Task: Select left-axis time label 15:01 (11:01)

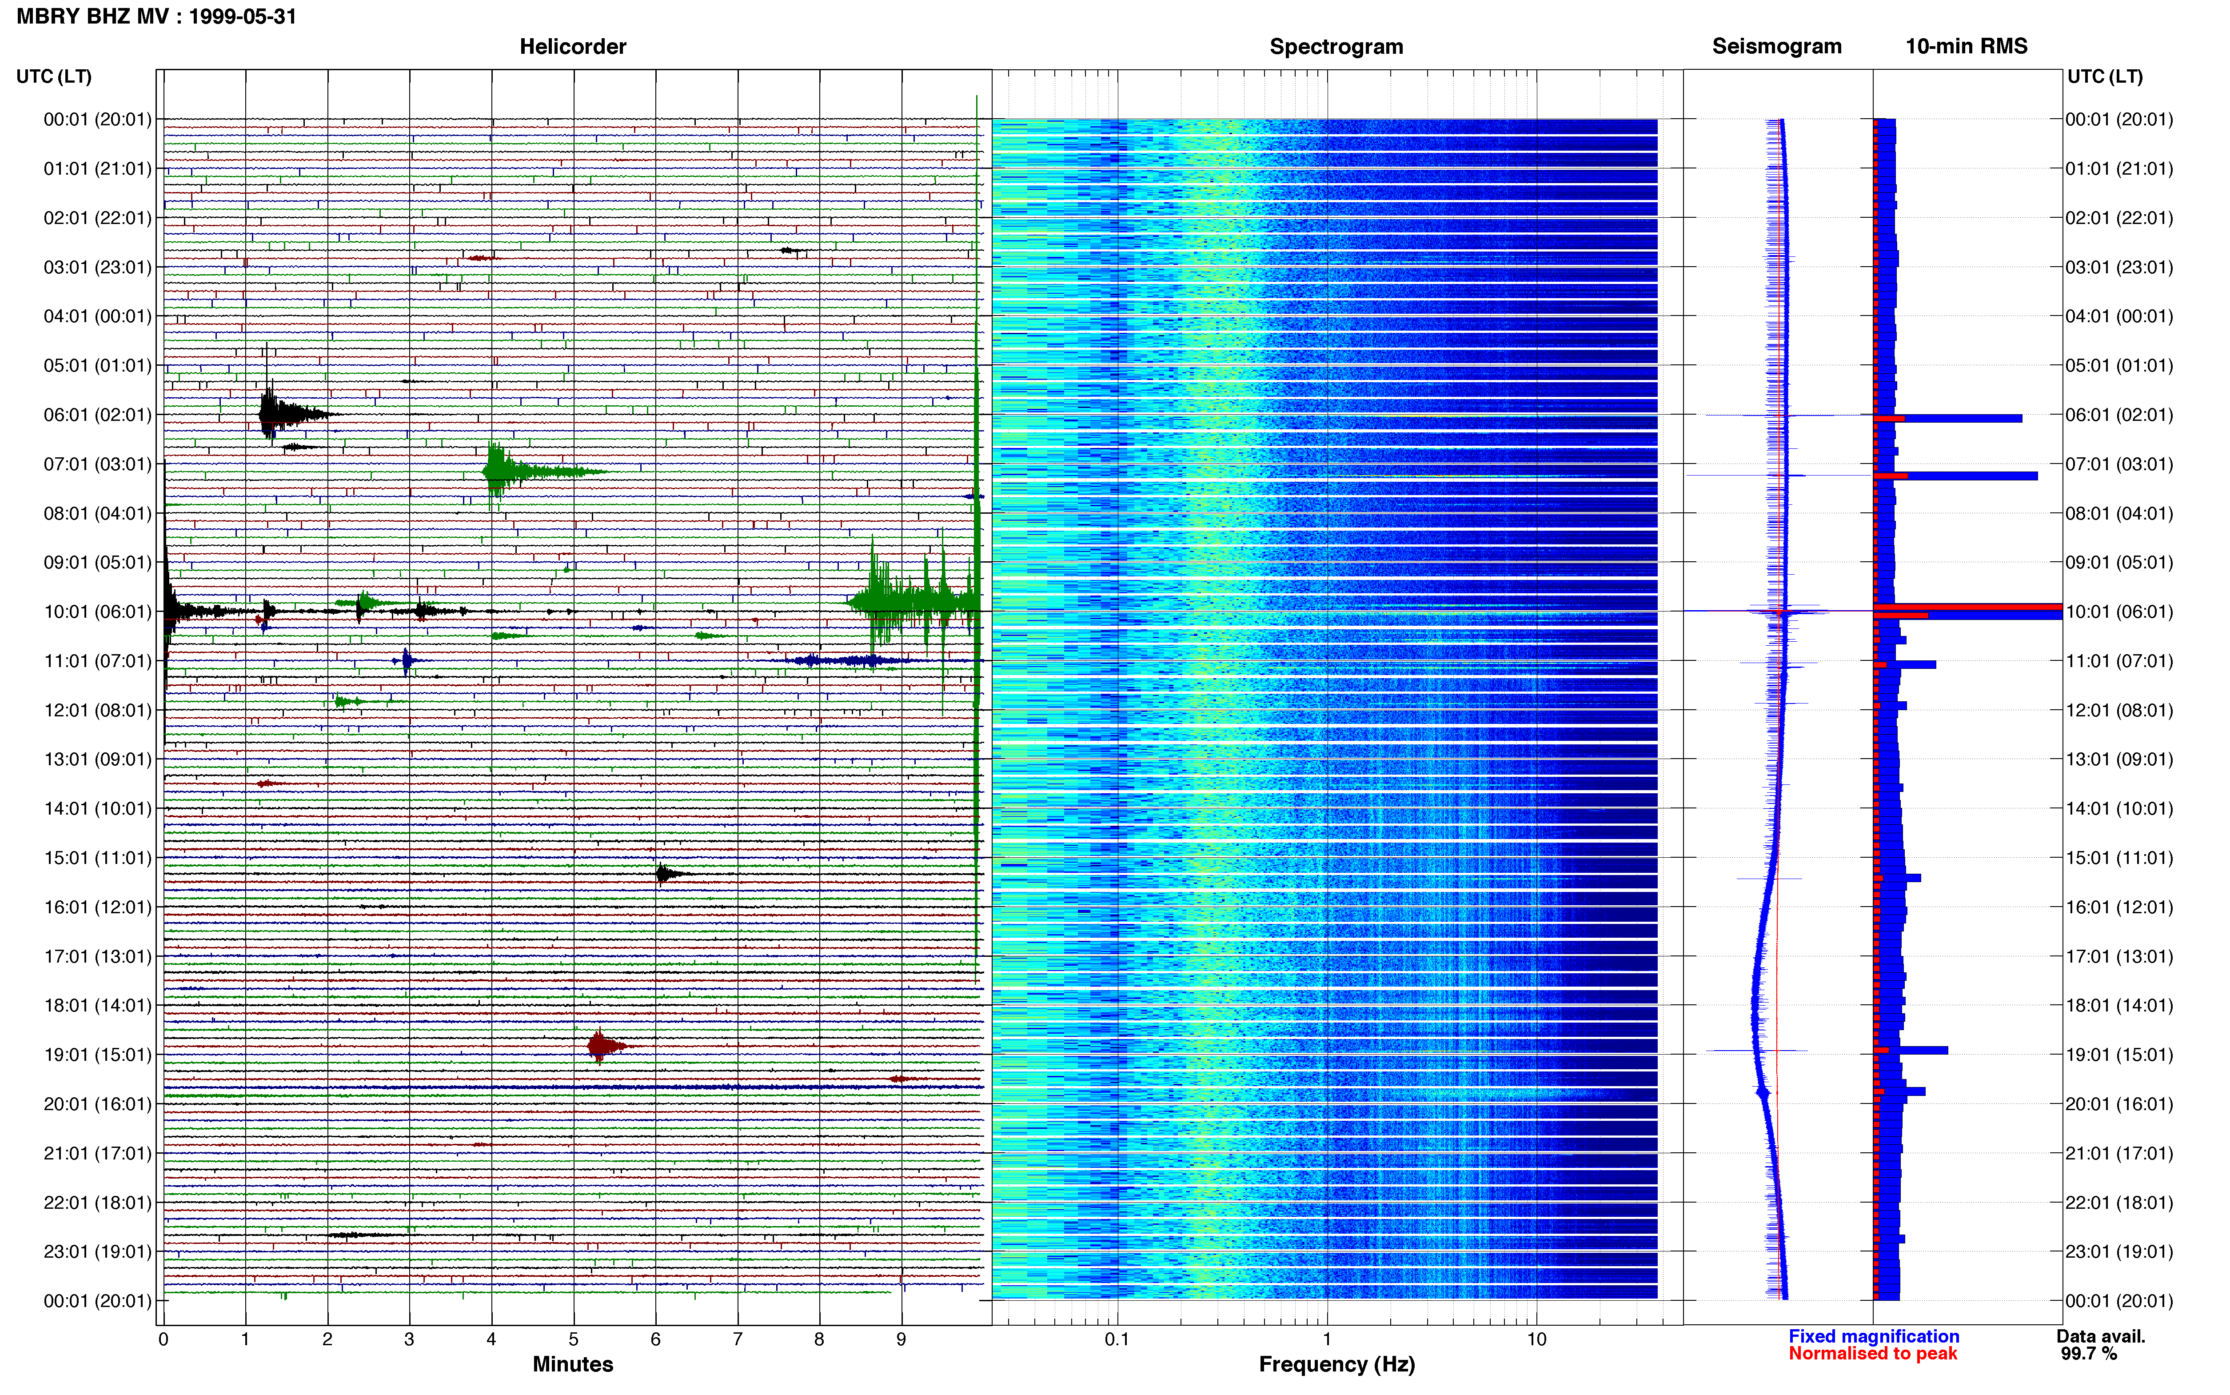Action: click(98, 858)
